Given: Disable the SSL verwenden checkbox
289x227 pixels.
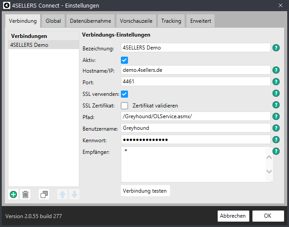Looking at the screenshot, I should pyautogui.click(x=124, y=94).
